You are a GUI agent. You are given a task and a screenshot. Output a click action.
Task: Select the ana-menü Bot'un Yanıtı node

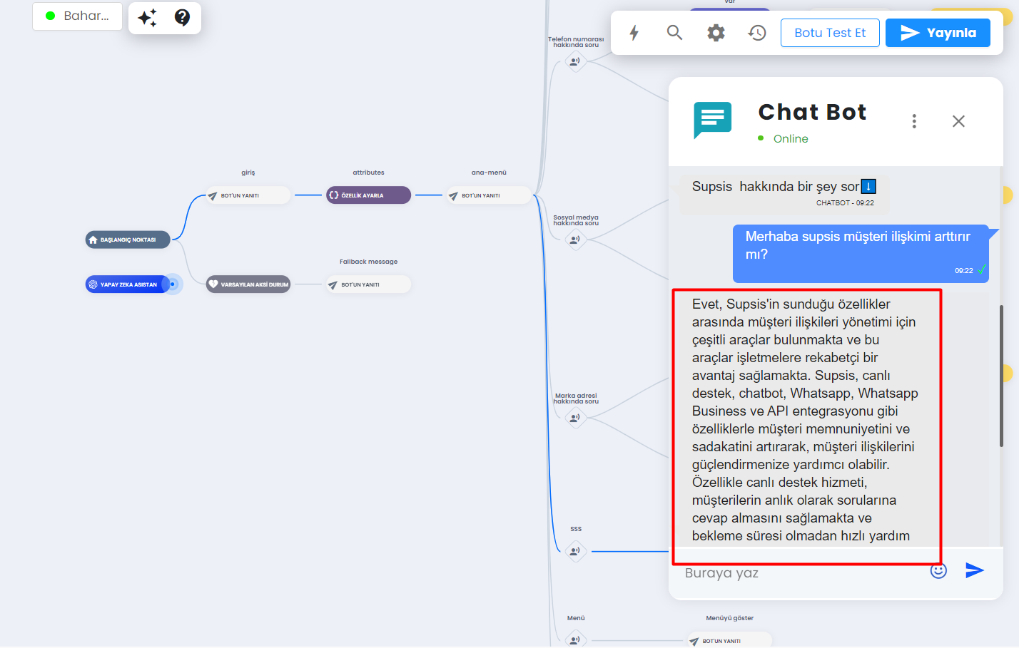tap(489, 195)
